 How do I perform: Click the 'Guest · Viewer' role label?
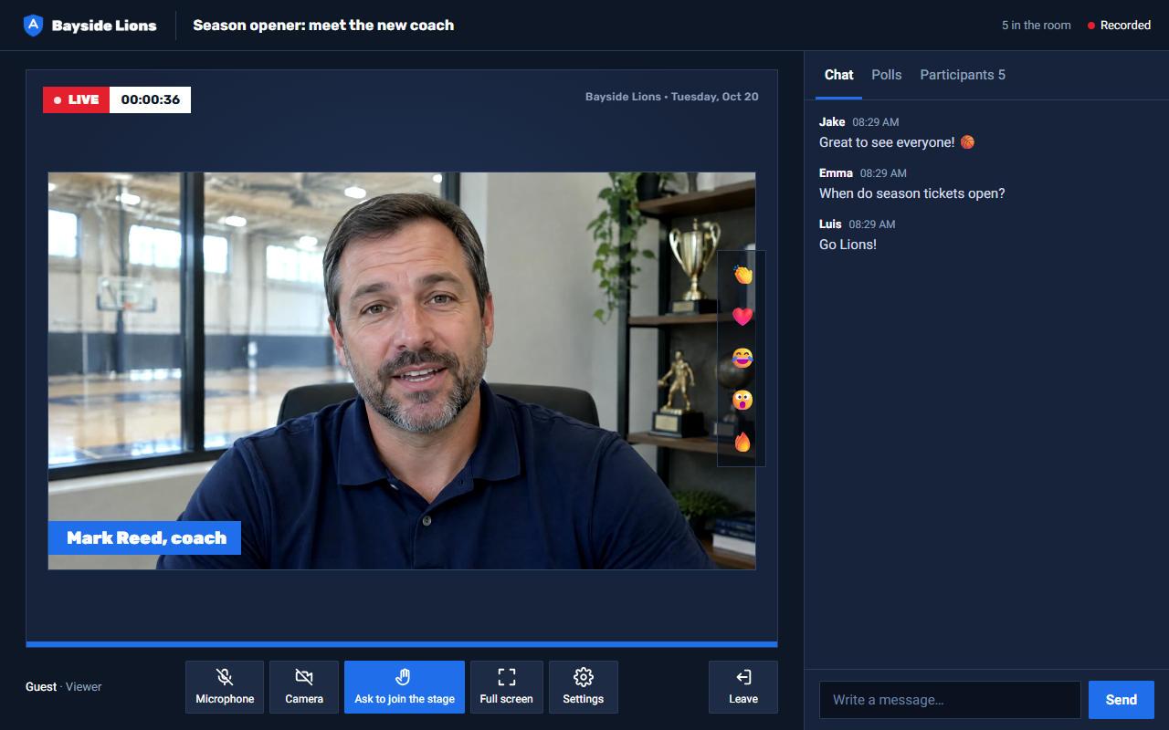tap(64, 686)
